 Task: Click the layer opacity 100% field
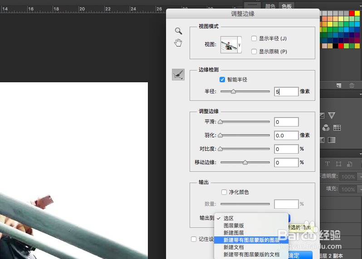click(348, 177)
